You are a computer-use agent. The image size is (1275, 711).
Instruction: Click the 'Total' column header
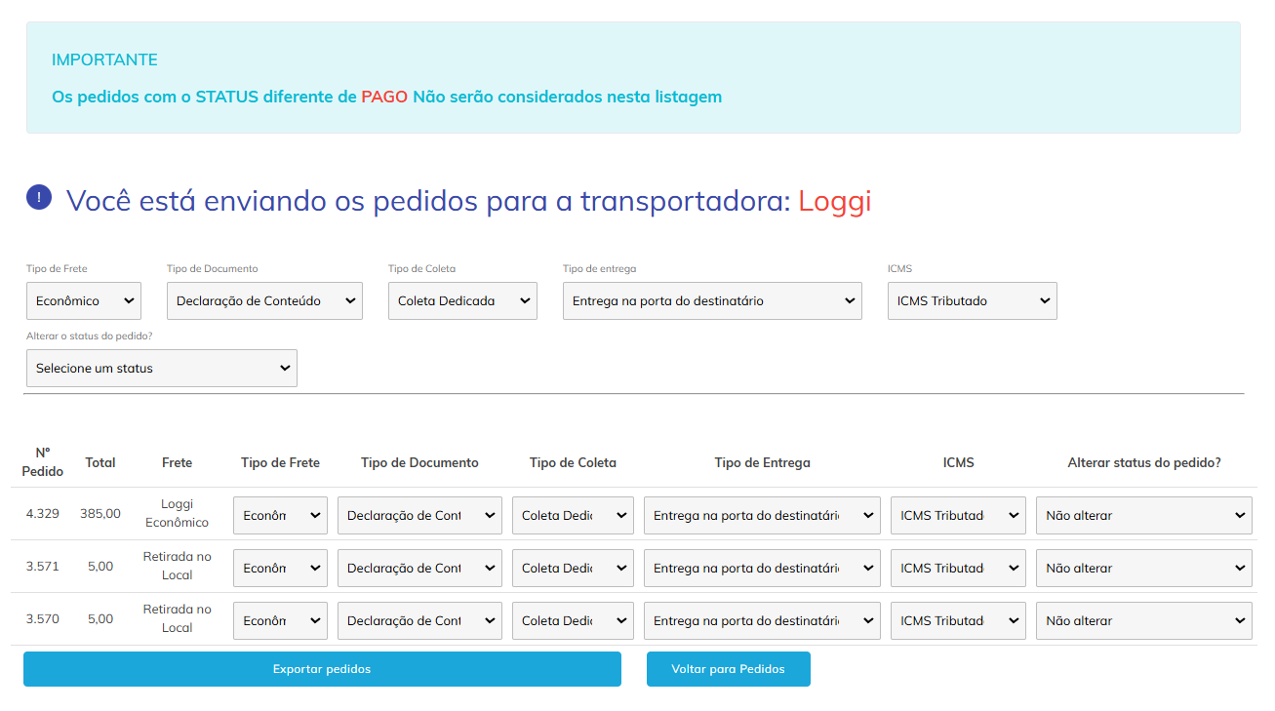coord(100,462)
